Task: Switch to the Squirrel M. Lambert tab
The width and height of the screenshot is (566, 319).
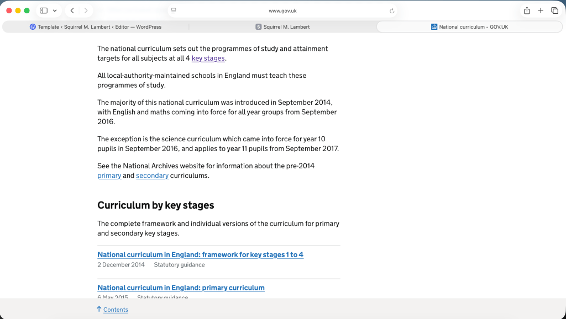Action: click(282, 26)
